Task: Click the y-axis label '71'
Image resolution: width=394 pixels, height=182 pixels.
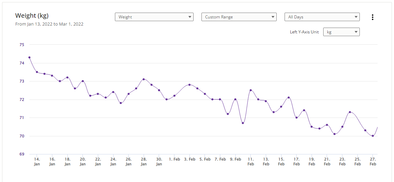Action: [x=21, y=118]
